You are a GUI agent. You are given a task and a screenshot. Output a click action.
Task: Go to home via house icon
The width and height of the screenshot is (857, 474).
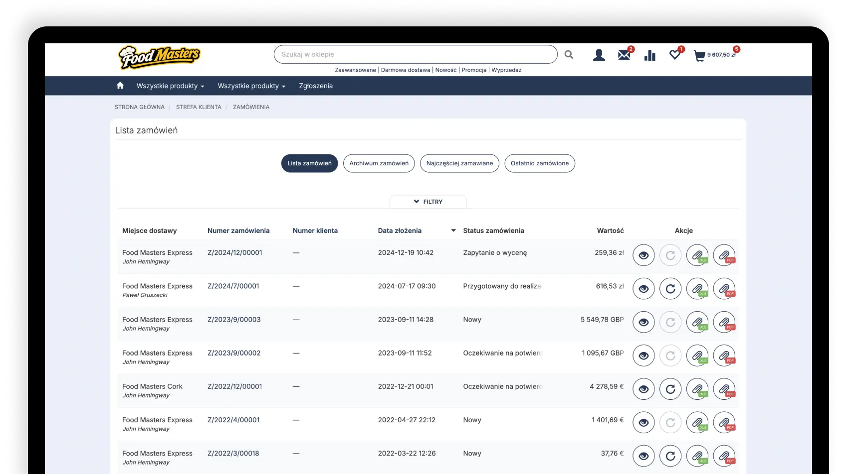coord(120,86)
